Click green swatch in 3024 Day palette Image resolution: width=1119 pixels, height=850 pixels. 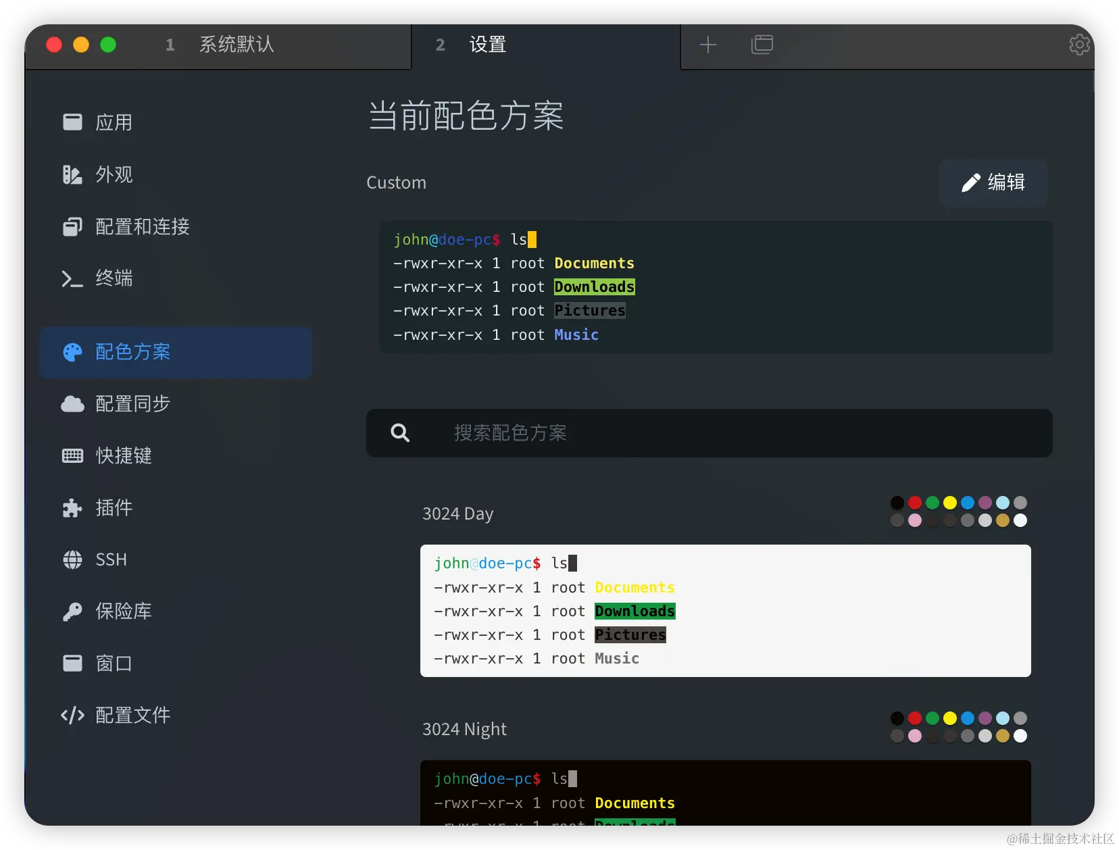tap(932, 503)
